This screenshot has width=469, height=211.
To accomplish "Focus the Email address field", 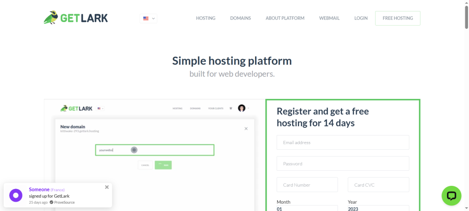I will click(343, 142).
